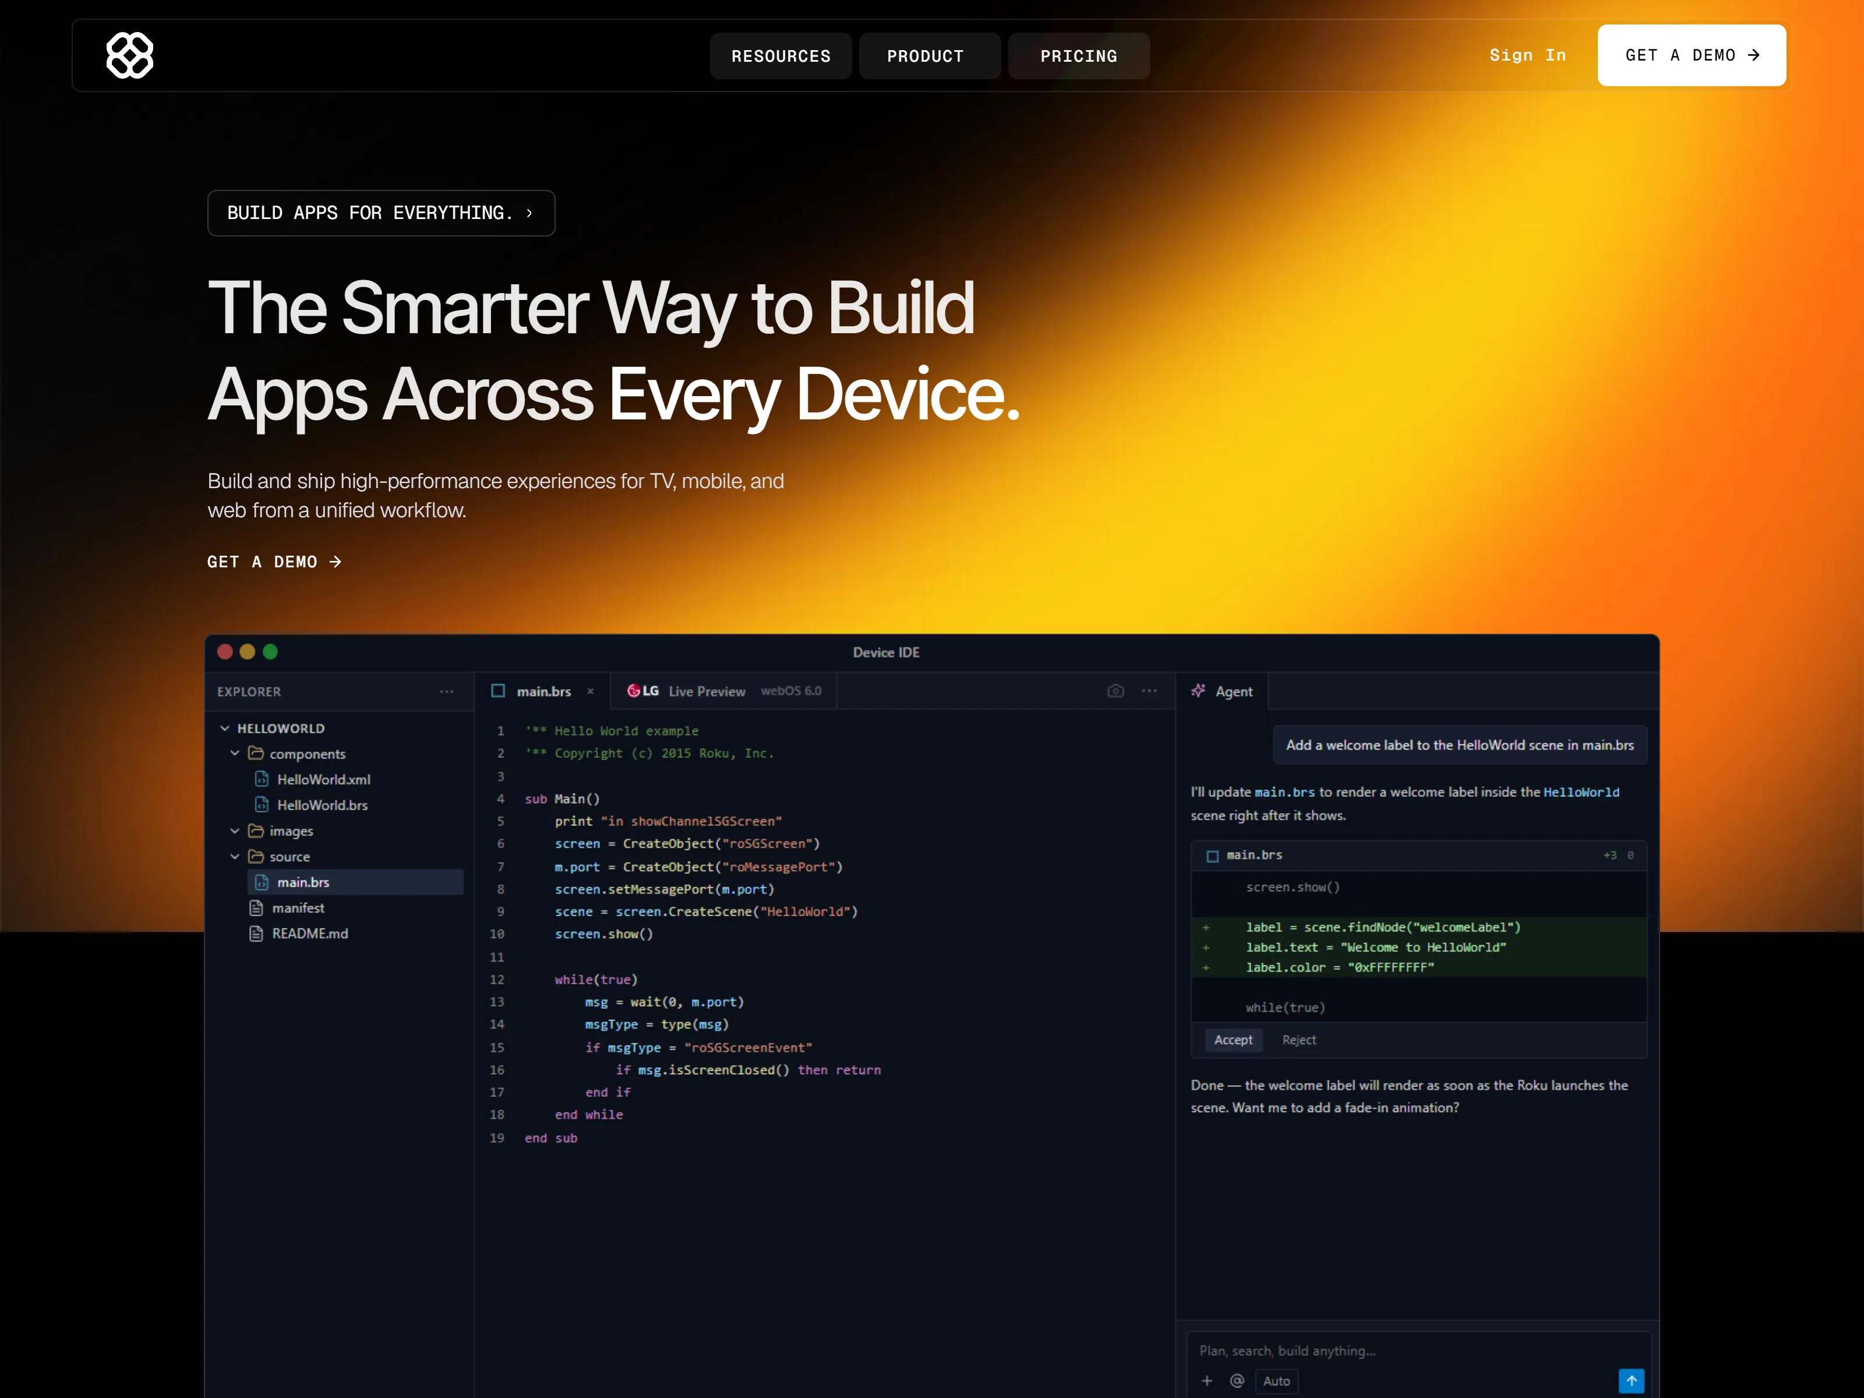Go to the Pricing page
Viewport: 1864px width, 1398px height.
(1079, 55)
